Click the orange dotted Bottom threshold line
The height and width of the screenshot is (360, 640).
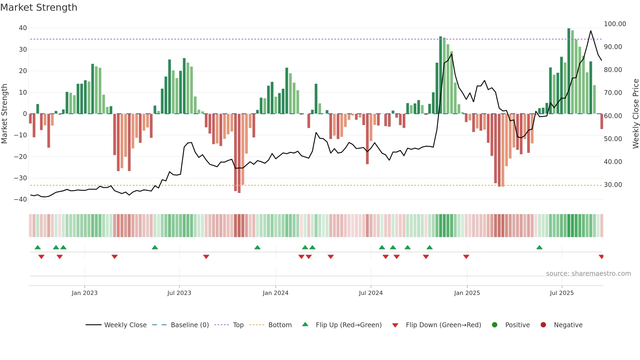316,185
